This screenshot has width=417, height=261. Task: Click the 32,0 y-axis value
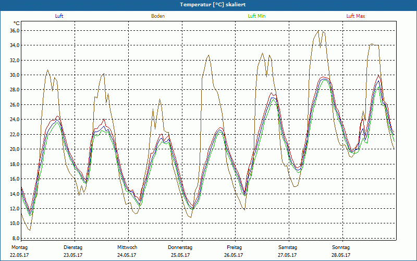click(x=15, y=60)
